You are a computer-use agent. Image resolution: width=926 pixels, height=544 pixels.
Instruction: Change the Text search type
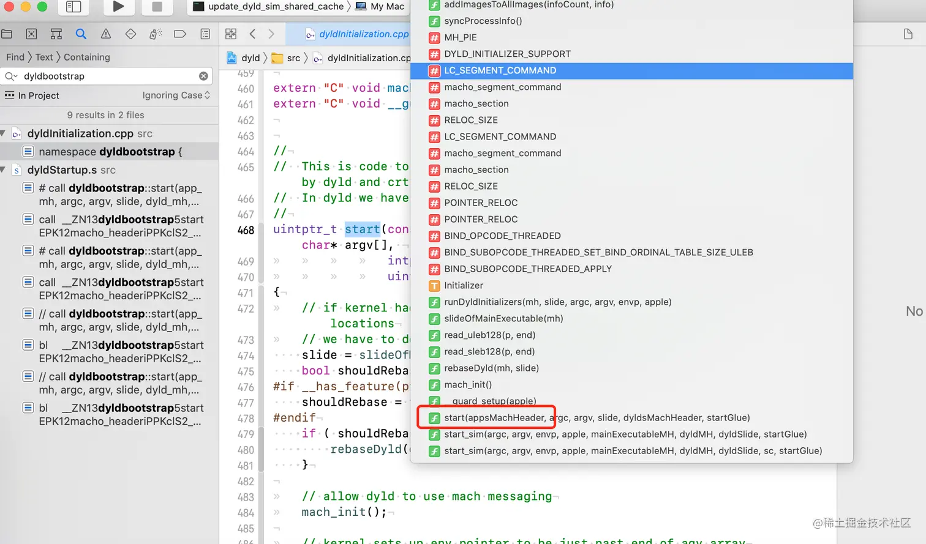[x=44, y=57]
